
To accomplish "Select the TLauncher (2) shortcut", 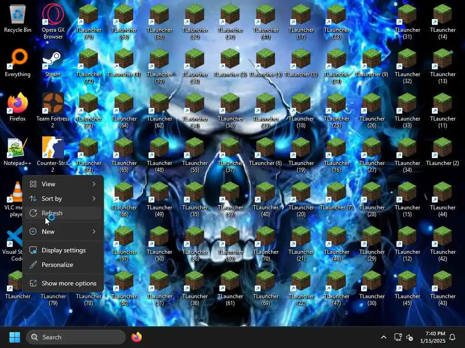I will point(442,151).
